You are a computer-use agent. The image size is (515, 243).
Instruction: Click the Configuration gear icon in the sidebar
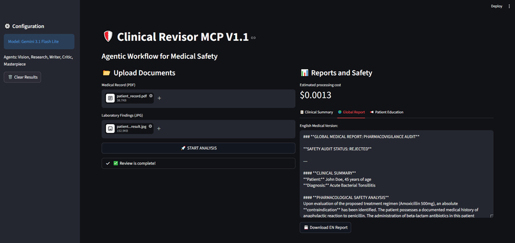[x=7, y=26]
